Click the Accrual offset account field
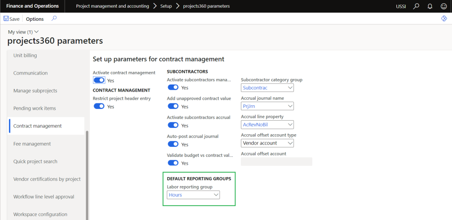 coord(276,162)
